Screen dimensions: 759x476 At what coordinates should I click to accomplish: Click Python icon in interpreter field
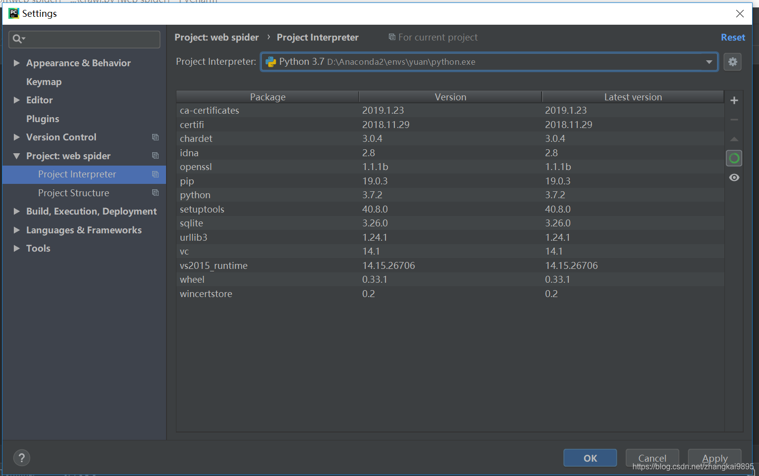(x=270, y=62)
